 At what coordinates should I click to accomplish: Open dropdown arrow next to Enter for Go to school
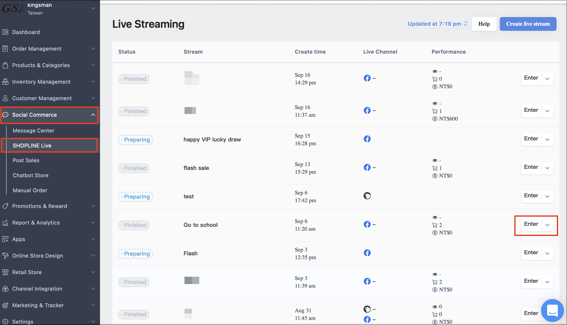[547, 225]
